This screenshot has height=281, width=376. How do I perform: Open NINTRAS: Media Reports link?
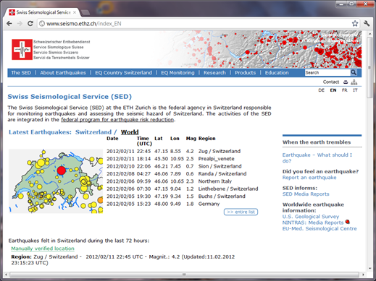pos(313,222)
